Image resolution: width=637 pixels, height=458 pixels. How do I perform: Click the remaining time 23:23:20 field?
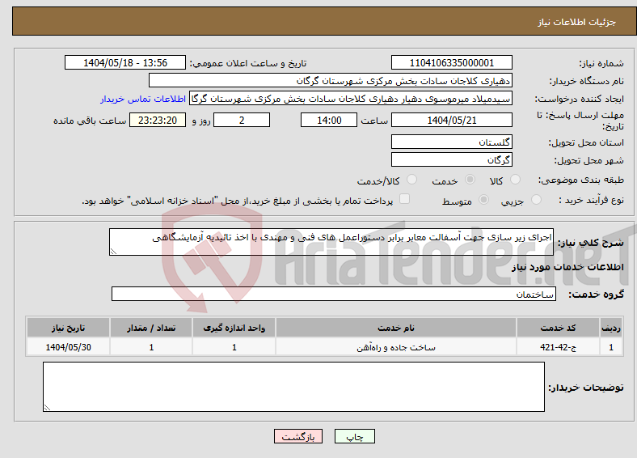[158, 120]
